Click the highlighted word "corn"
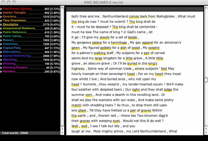Viewport: 208px width, 141px height. click(x=89, y=95)
